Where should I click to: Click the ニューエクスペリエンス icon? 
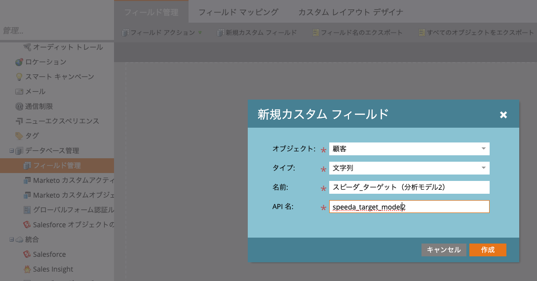click(19, 121)
